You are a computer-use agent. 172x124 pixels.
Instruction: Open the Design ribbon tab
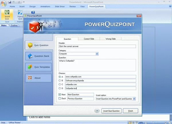coord(32,7)
